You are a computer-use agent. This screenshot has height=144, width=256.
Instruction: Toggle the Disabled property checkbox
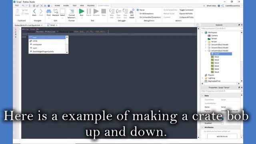click(x=222, y=123)
